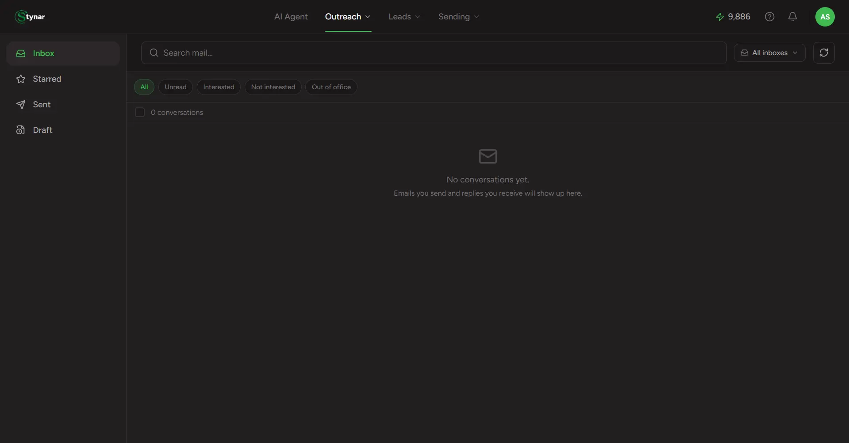The image size is (849, 443).
Task: Click the 9,886 credits balance
Action: (x=739, y=17)
